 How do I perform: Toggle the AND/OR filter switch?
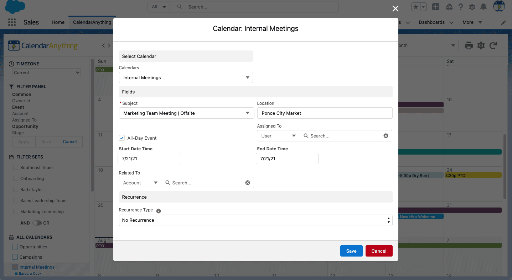(x=37, y=223)
